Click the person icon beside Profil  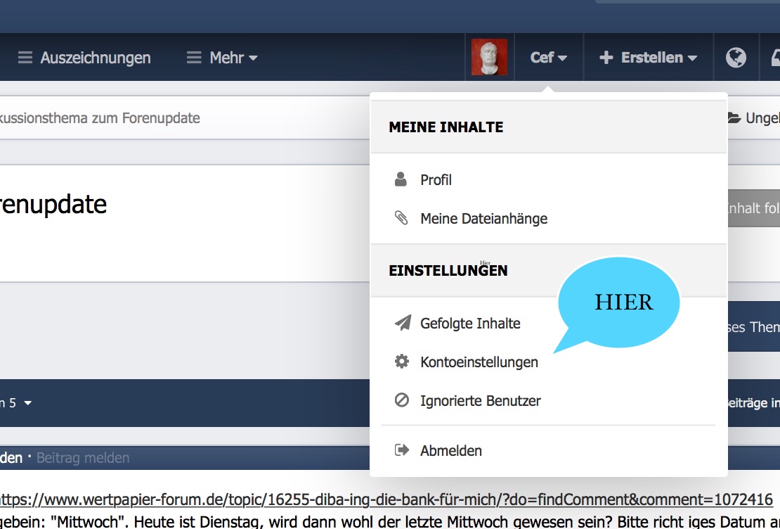401,179
